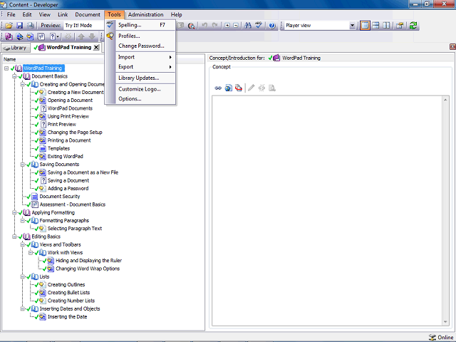The image size is (456, 342).
Task: Click the Concept pane scrollbar down arrow
Action: point(445,322)
